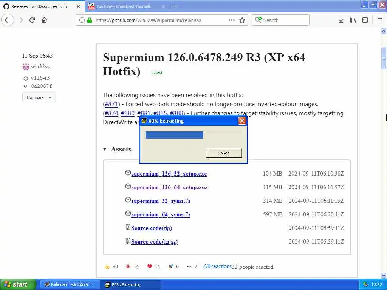Click scrollbar down arrow
This screenshot has height=290, width=387.
point(384,275)
